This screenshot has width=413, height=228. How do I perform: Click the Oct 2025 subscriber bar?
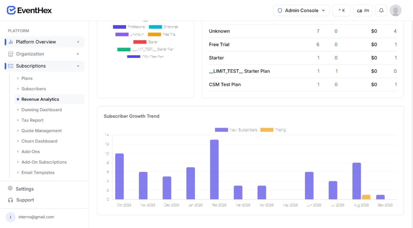point(119,176)
